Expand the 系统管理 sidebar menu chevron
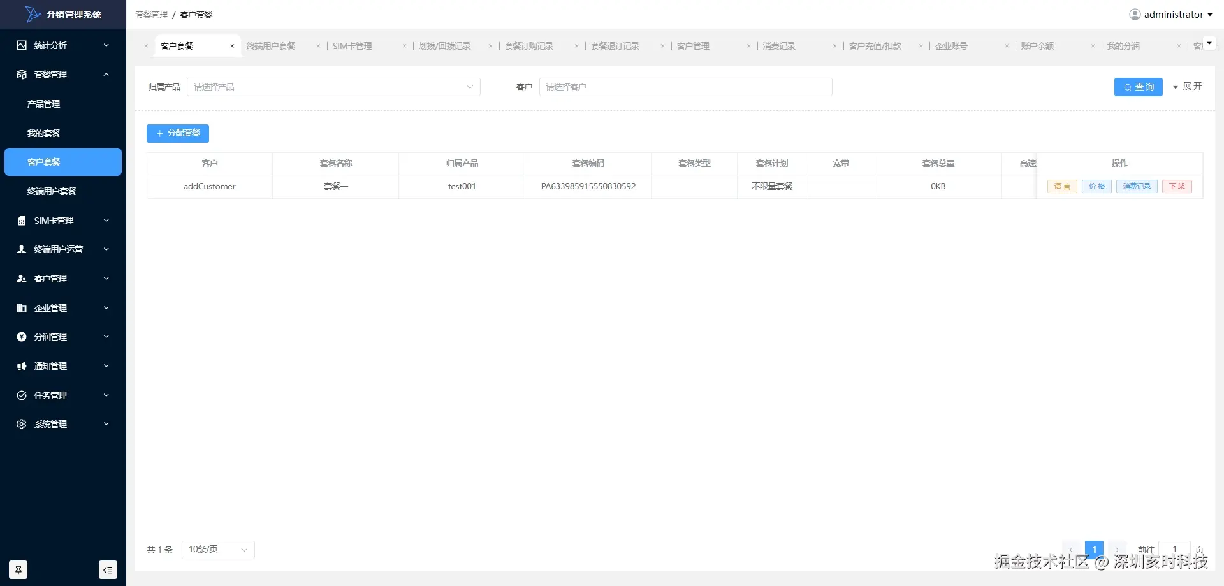Viewport: 1224px width, 586px height. (106, 424)
